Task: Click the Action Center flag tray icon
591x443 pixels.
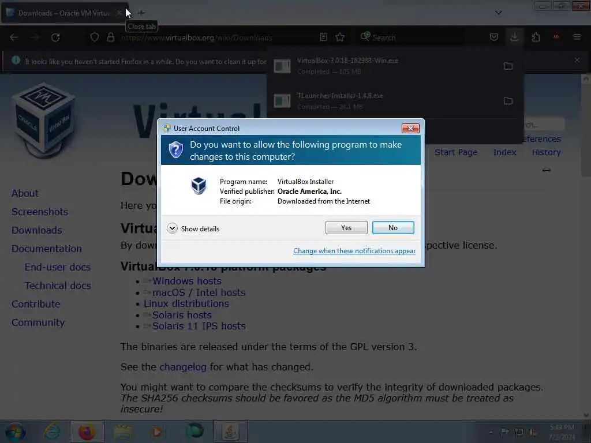Action: coord(504,432)
